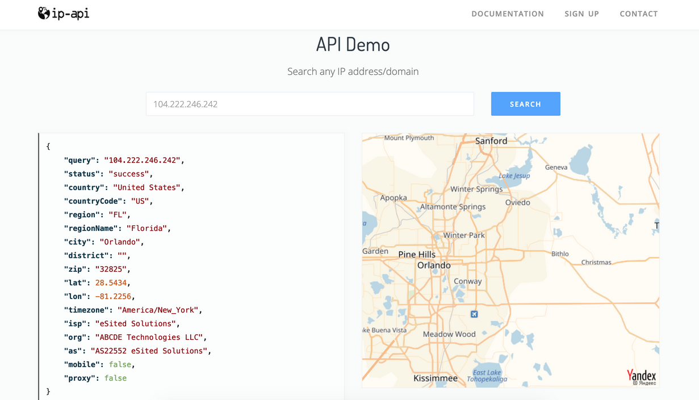Click the ip-api globe logo
699x400 pixels.
[63, 13]
